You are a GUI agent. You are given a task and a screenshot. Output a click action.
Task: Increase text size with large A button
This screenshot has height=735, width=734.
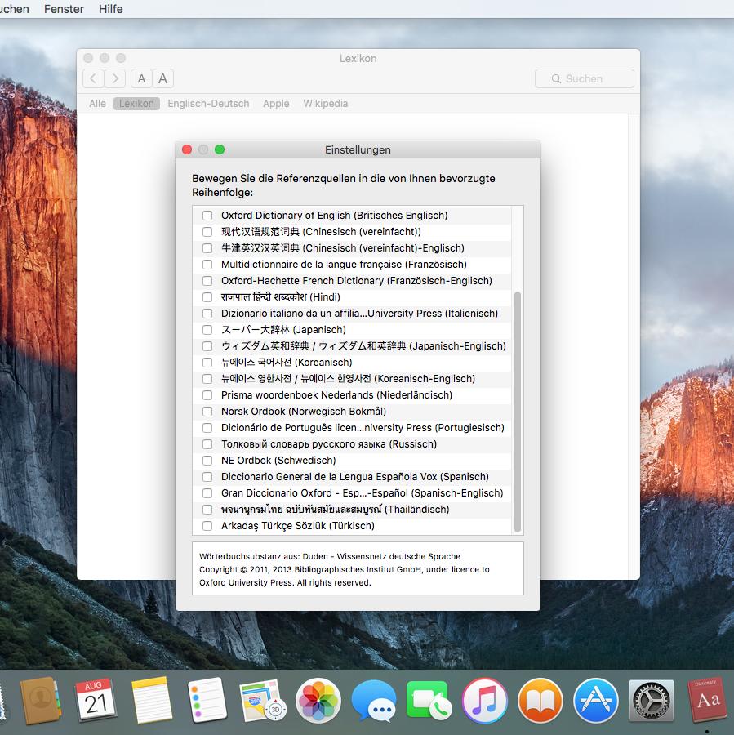(162, 78)
